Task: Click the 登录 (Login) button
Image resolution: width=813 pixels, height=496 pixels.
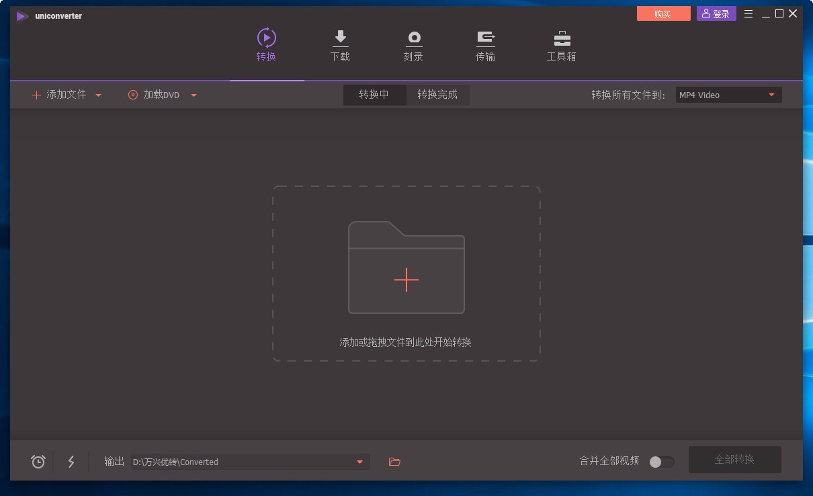Action: pyautogui.click(x=716, y=13)
